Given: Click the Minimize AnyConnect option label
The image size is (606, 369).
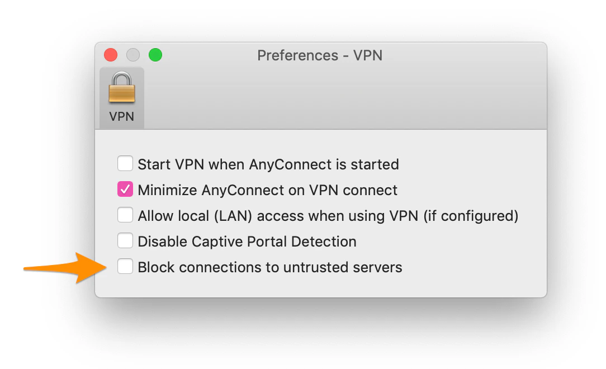Looking at the screenshot, I should pyautogui.click(x=267, y=190).
